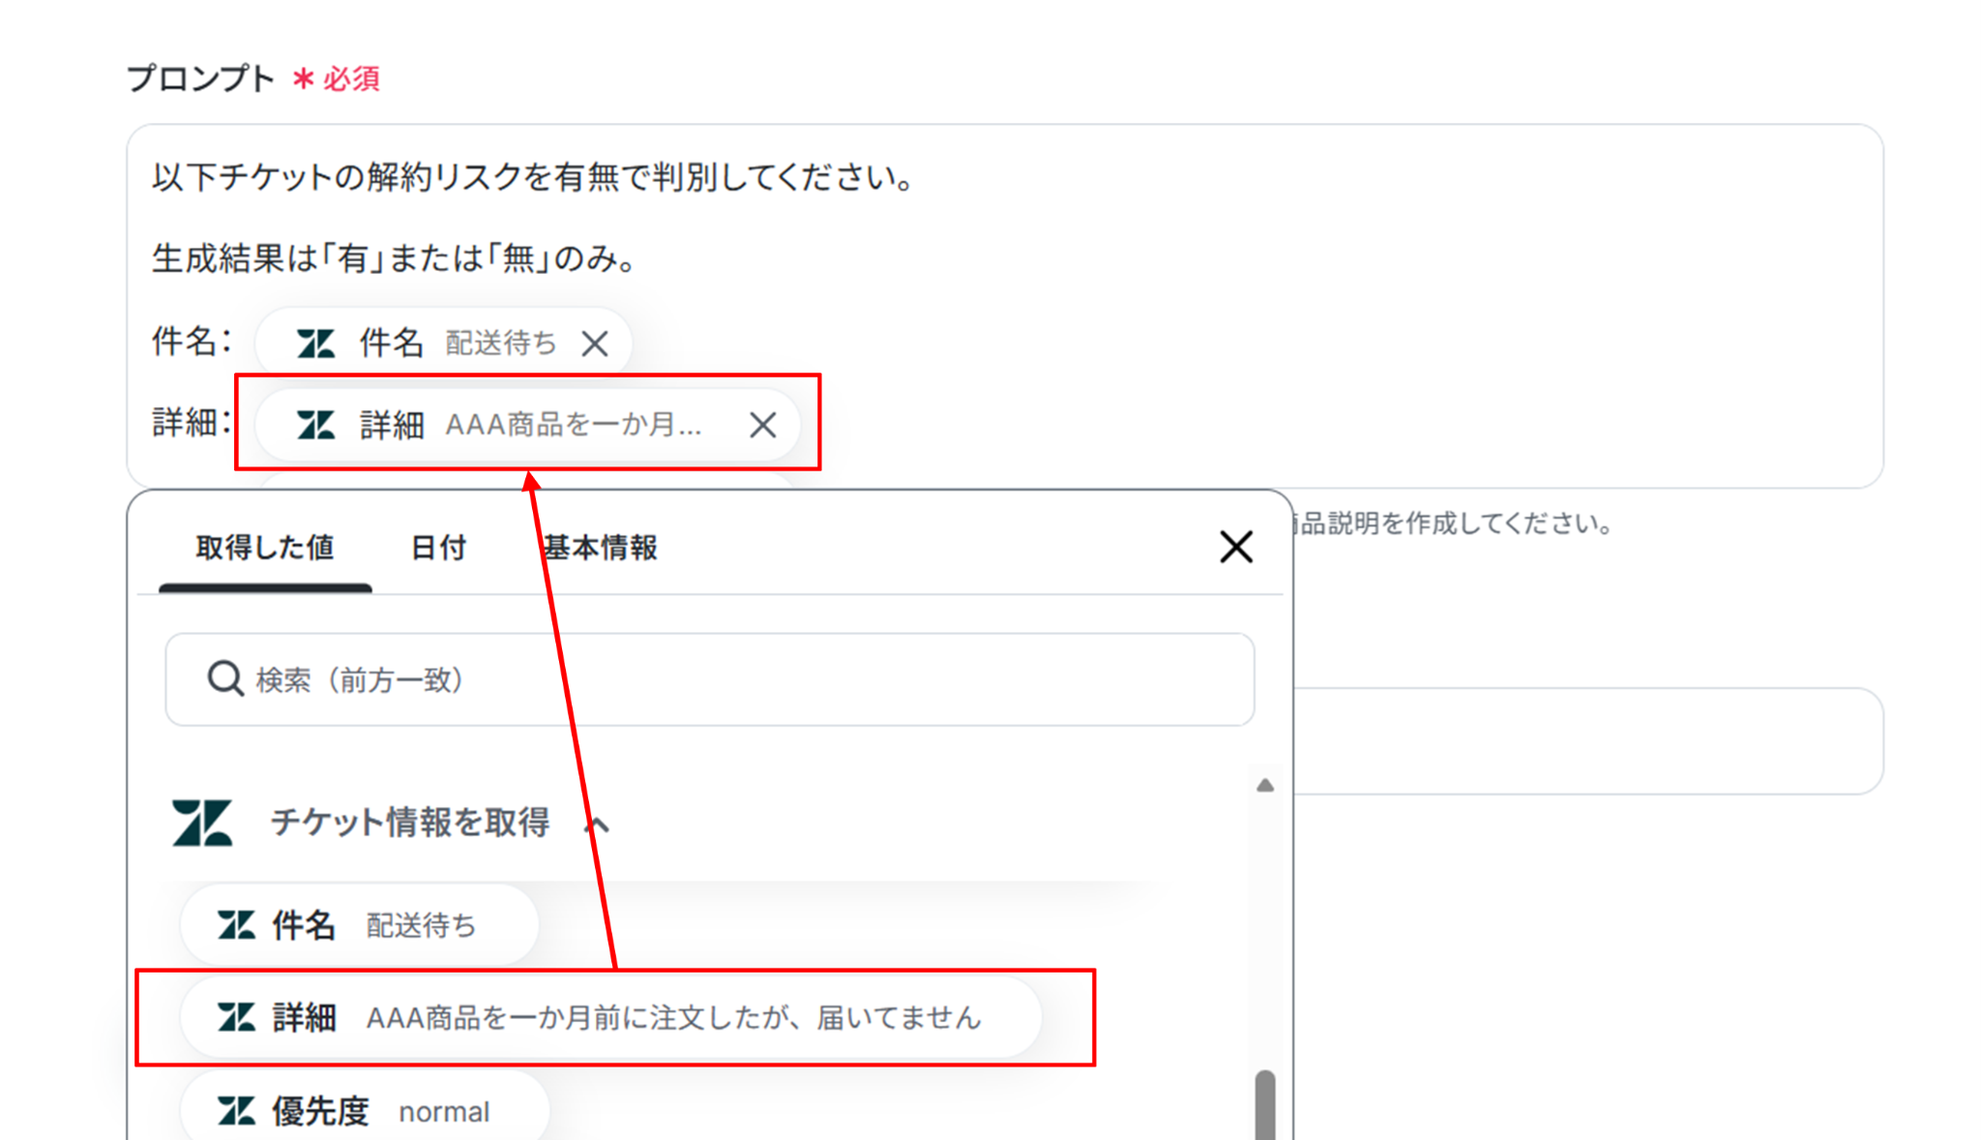1981x1140 pixels.
Task: Remove the 詳細 chip via its X
Action: [x=762, y=425]
